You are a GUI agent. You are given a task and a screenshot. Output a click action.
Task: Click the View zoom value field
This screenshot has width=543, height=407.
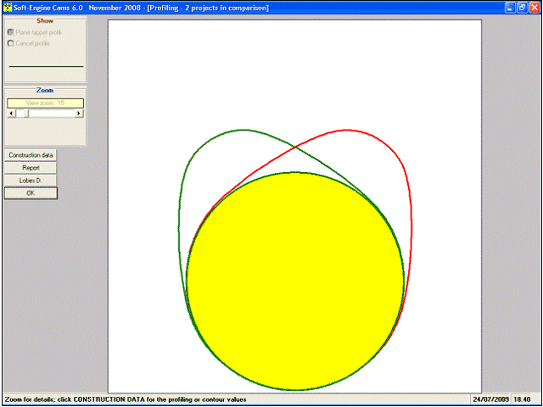coord(45,103)
